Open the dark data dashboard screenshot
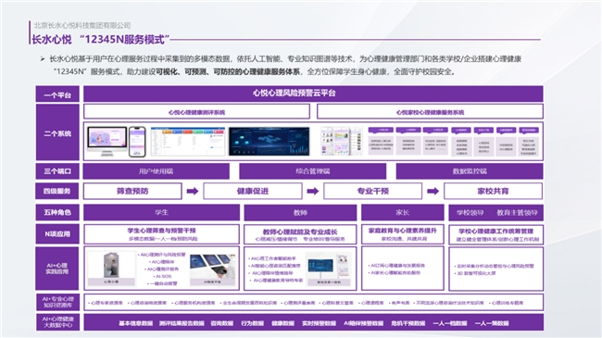Screen dimensions: 602x338 270,142
